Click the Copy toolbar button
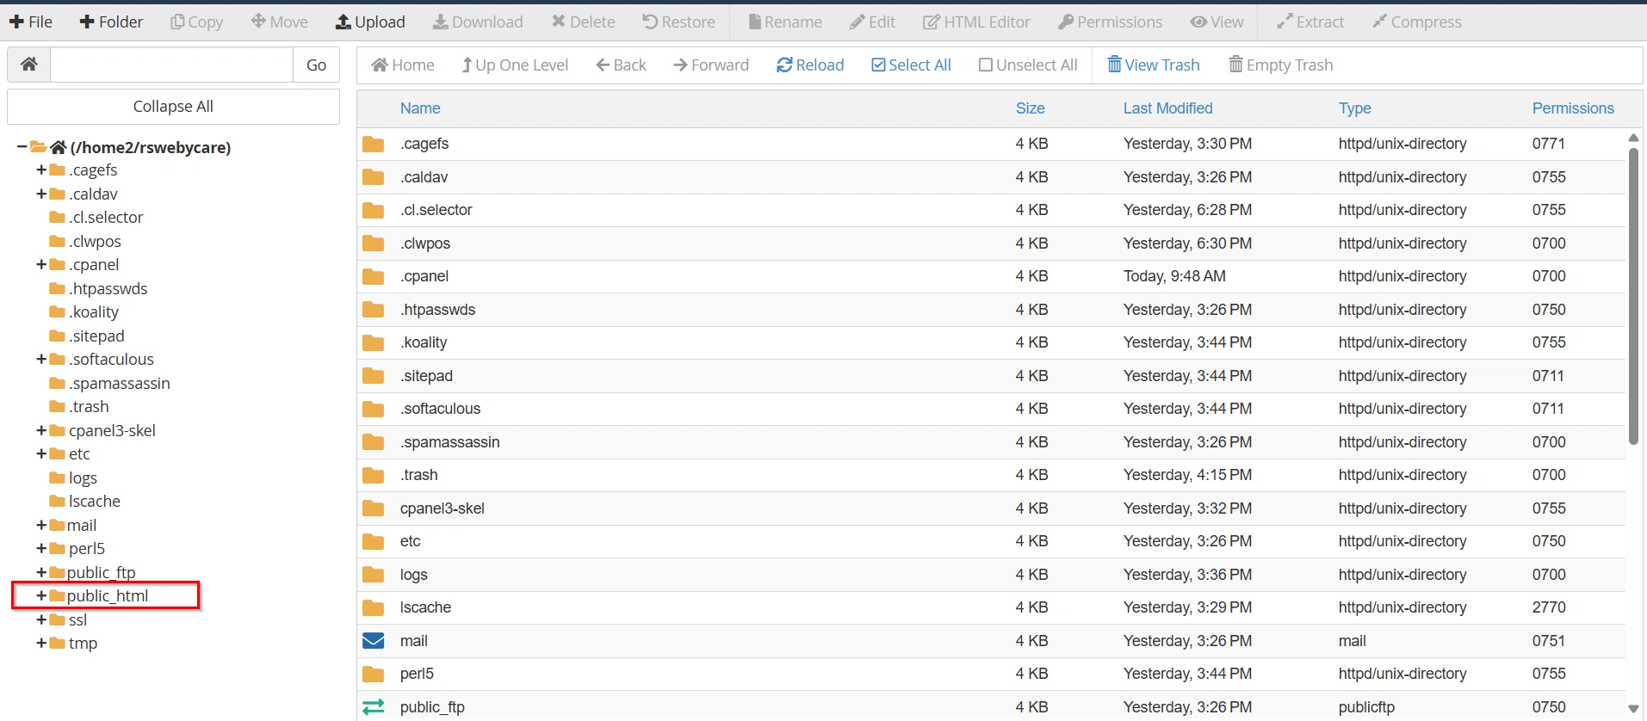This screenshot has height=721, width=1647. [x=196, y=22]
